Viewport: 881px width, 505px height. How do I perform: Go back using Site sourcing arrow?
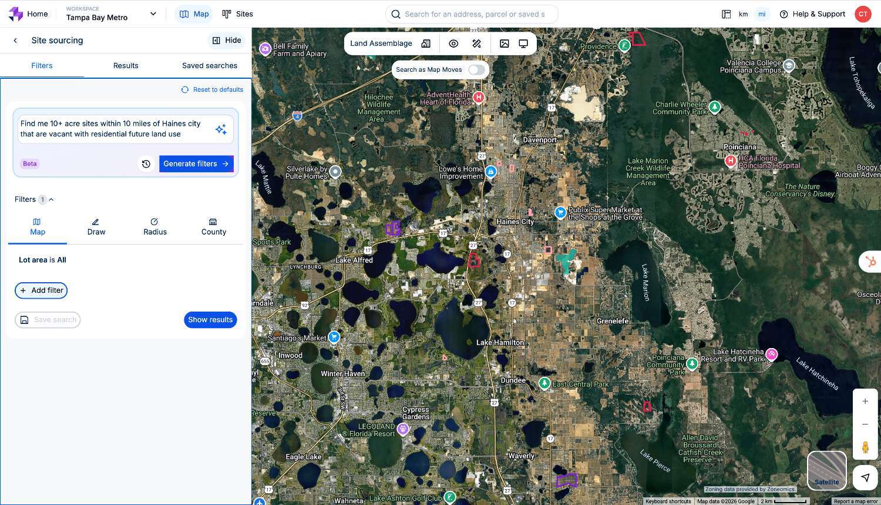[x=15, y=41]
